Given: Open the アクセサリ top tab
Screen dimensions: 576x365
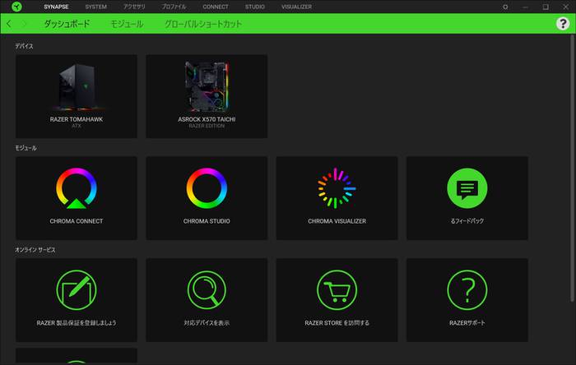Looking at the screenshot, I should 134,7.
